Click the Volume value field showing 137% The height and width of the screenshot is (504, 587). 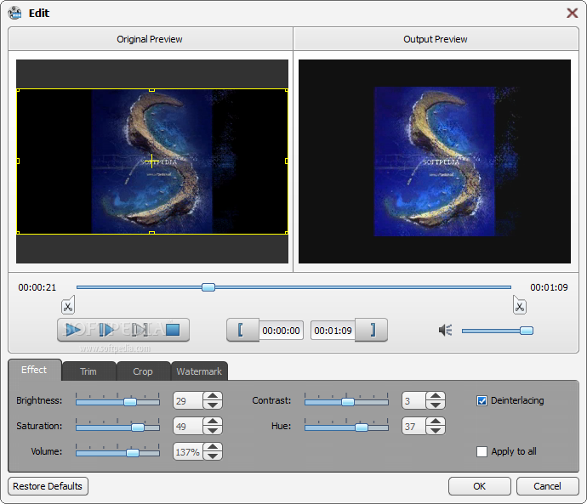pyautogui.click(x=188, y=451)
